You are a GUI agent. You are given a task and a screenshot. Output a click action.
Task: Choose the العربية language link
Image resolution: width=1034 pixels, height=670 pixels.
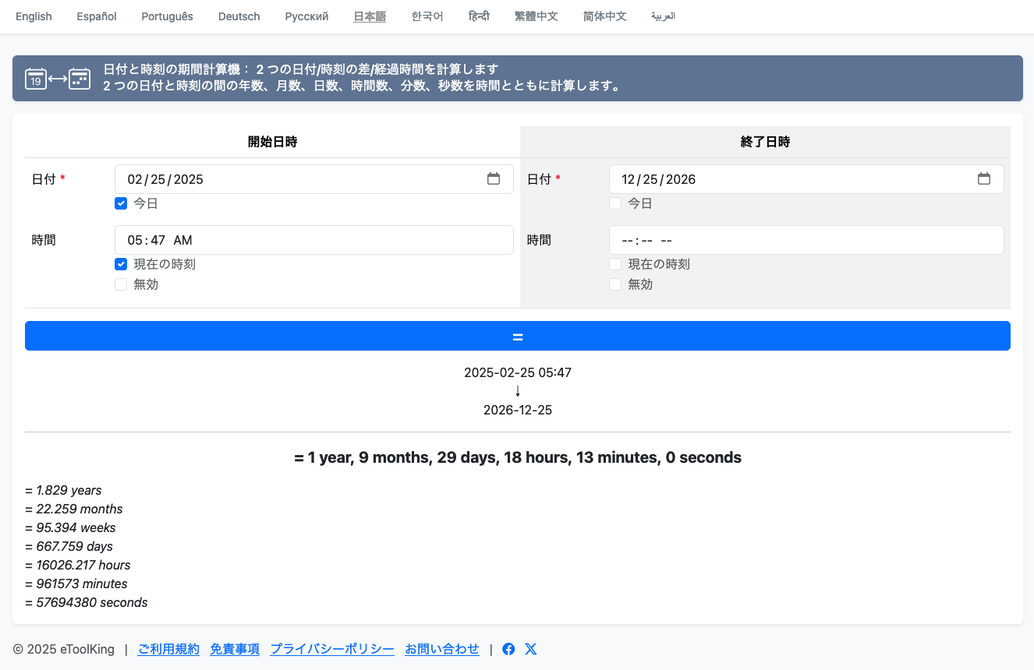coord(663,16)
